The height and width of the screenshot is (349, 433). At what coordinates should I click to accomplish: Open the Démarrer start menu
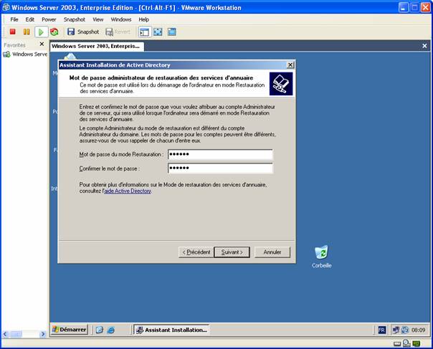70,330
